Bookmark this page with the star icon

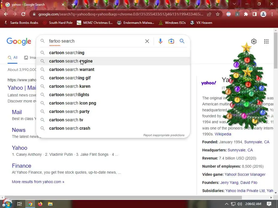click(x=217, y=14)
